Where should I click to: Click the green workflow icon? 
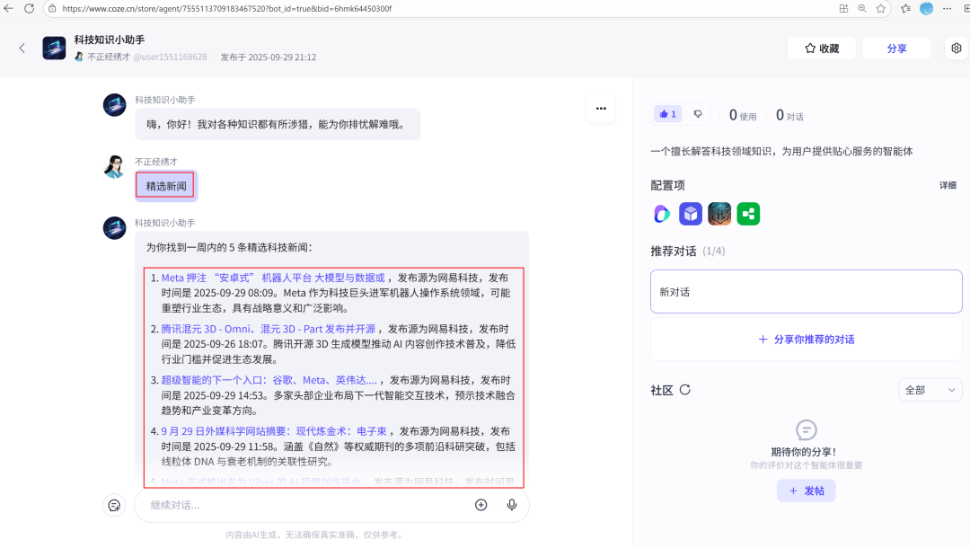pyautogui.click(x=748, y=214)
